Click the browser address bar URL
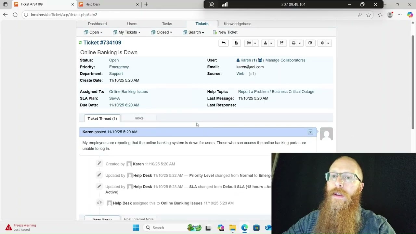Screen dimensions: 416x234 click(x=64, y=15)
